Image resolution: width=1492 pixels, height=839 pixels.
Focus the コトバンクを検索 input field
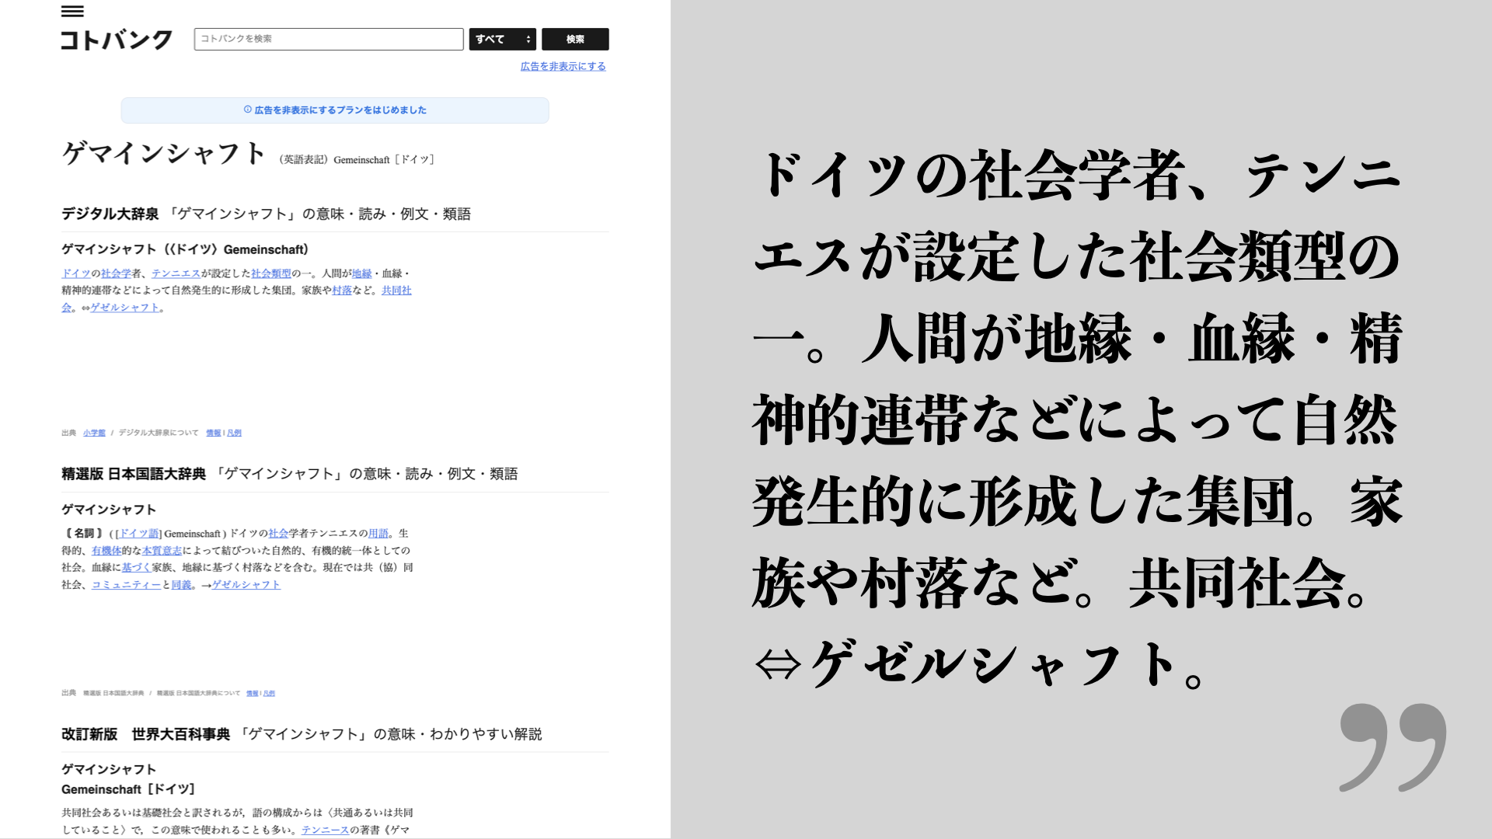[328, 39]
